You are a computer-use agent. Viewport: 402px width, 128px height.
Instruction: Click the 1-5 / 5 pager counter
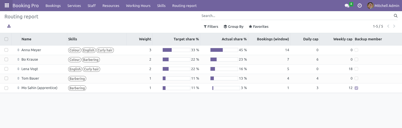tap(378, 26)
